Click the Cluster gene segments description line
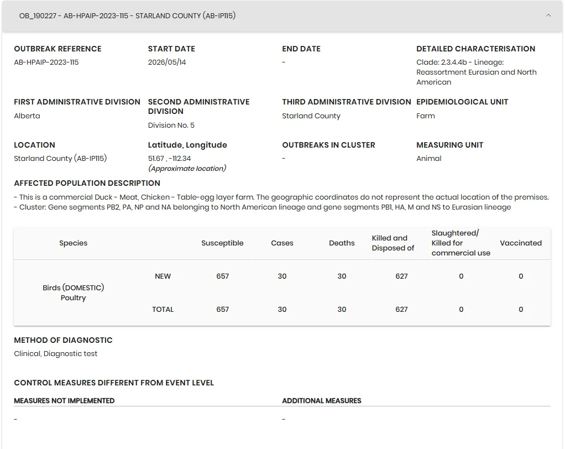This screenshot has height=449, width=565. coord(262,207)
